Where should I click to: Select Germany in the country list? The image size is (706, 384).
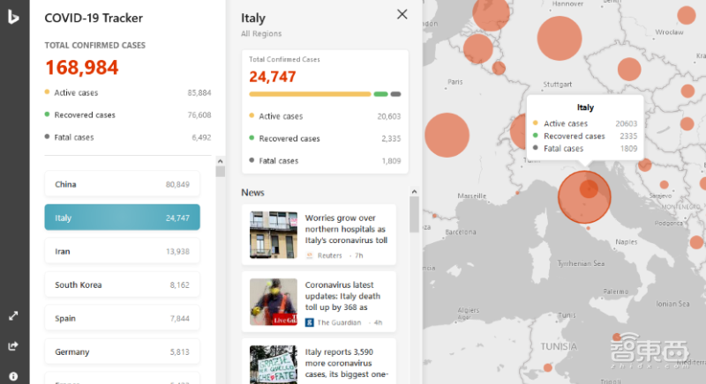click(122, 351)
